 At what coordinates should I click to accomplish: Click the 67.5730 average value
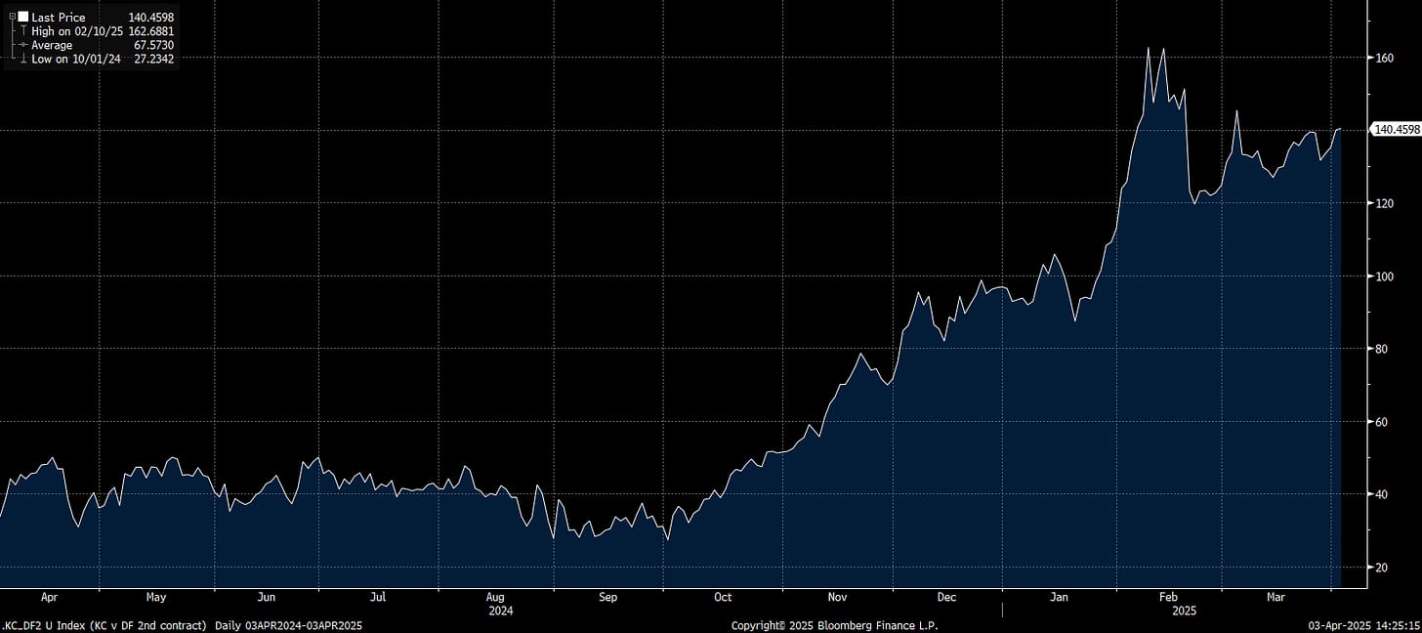(154, 45)
